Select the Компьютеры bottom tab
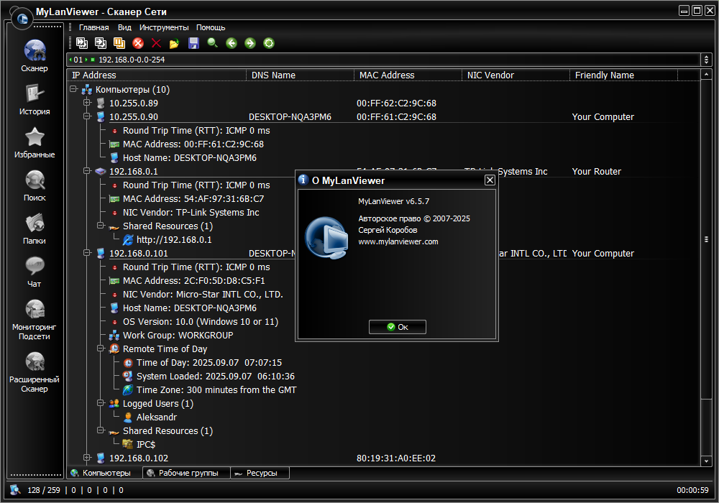 click(105, 473)
